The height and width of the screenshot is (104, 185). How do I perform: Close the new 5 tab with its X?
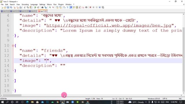tap(46, 11)
